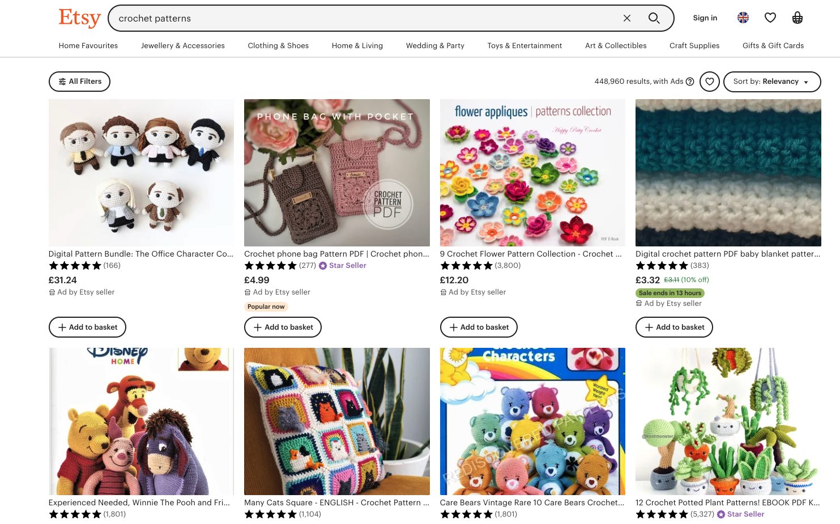The image size is (840, 524).
Task: Expand the Sort by Relevancy dropdown
Action: 771,82
